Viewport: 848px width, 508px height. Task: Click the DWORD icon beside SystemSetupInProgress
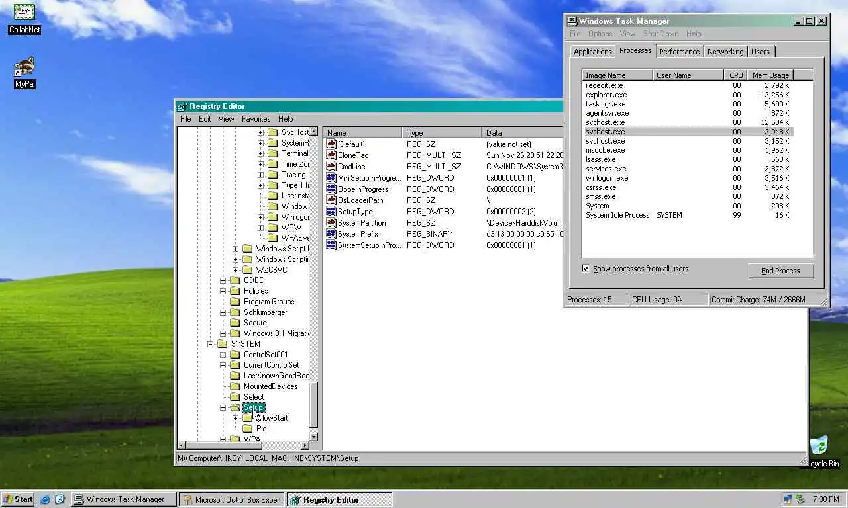pyautogui.click(x=331, y=245)
